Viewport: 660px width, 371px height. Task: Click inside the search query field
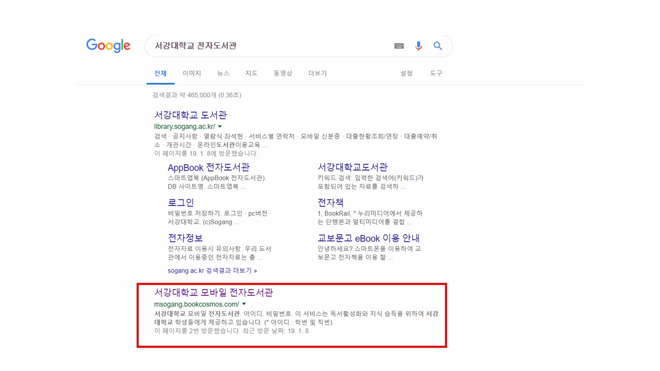tap(268, 46)
